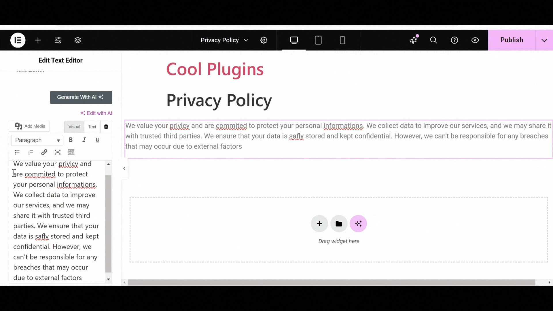
Task: Toggle underline formatting
Action: click(x=97, y=140)
